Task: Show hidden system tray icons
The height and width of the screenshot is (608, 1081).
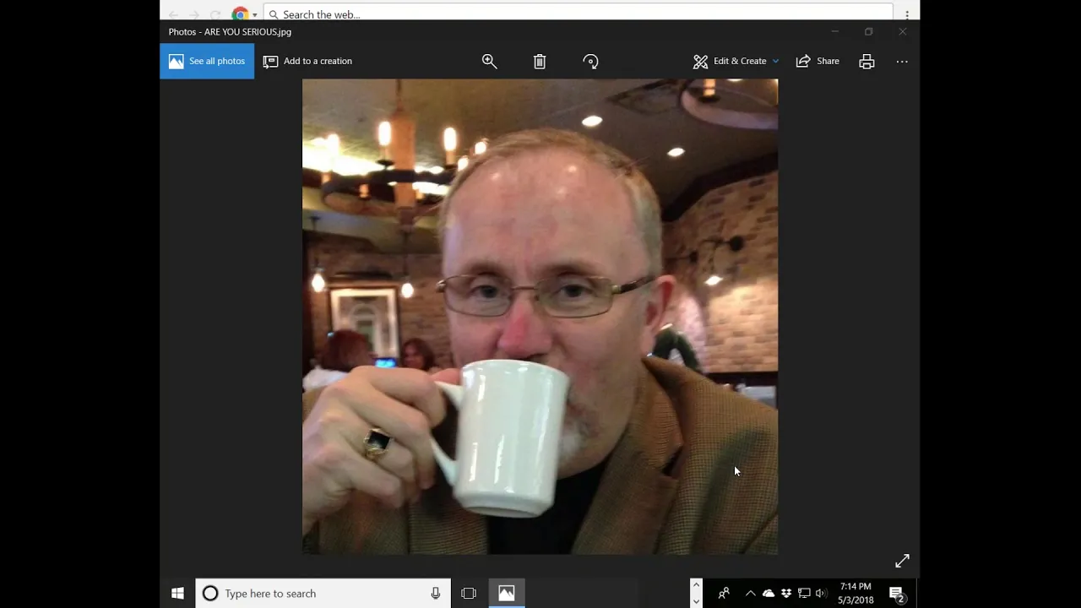Action: point(750,594)
